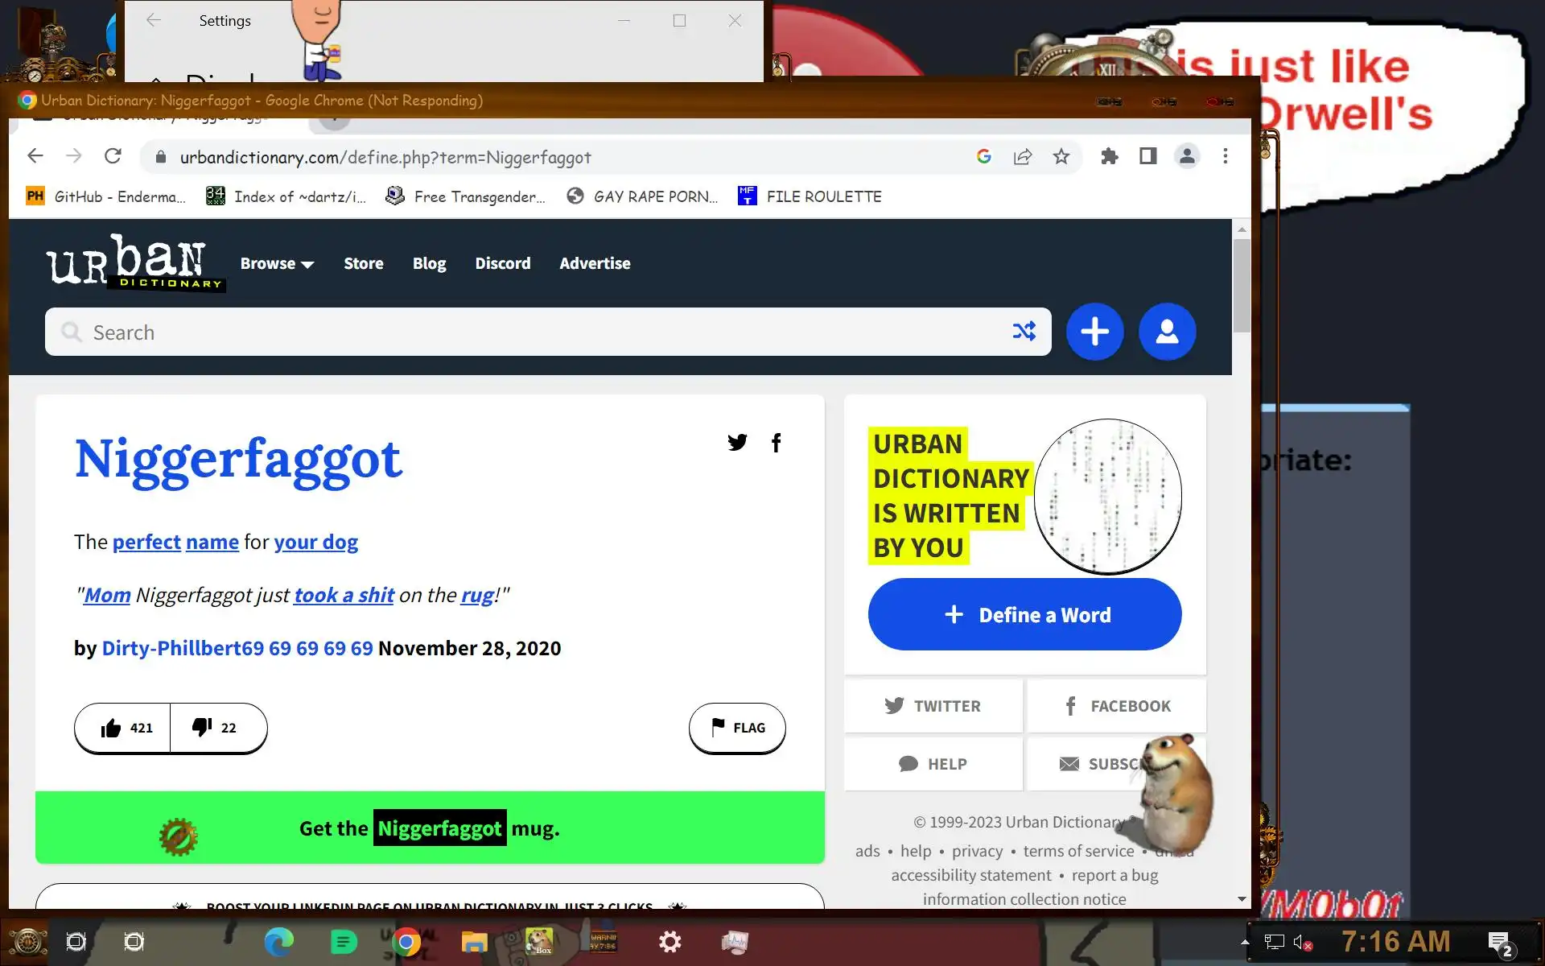Click the thumbs up vote button
The height and width of the screenshot is (966, 1545).
[123, 728]
